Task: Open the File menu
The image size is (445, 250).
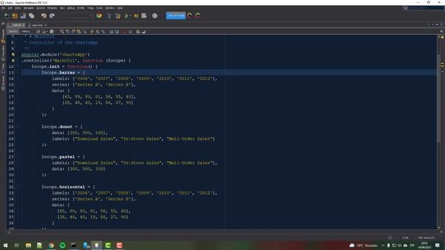Action: point(3,8)
